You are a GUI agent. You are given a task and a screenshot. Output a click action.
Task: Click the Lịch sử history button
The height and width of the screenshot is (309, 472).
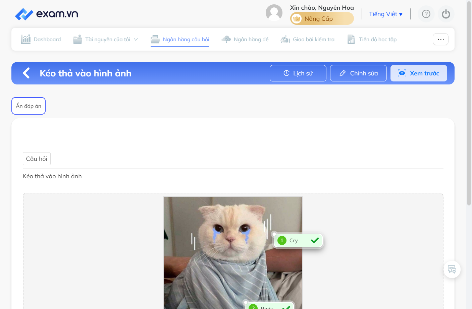298,73
